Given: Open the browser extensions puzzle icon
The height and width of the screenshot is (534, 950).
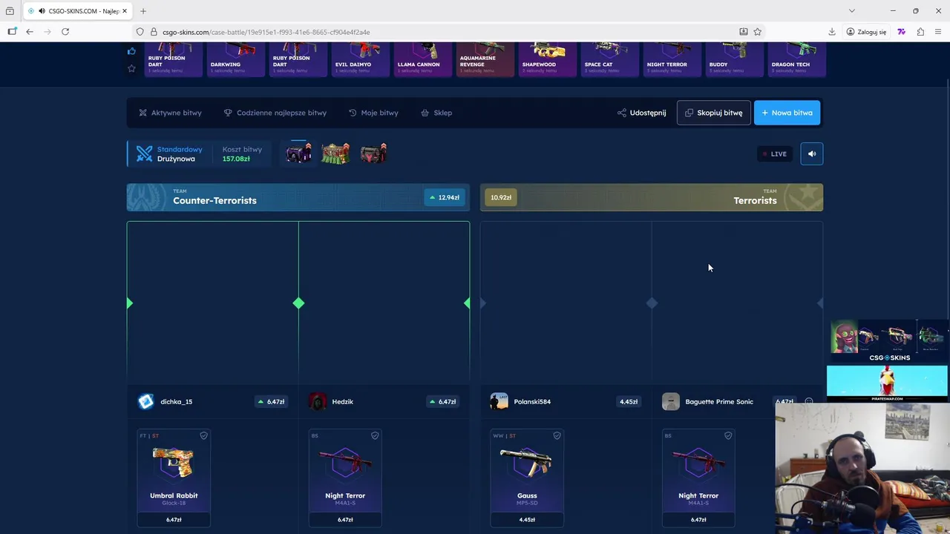Looking at the screenshot, I should 920,32.
